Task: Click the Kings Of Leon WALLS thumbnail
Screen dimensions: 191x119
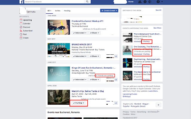Action: pyautogui.click(x=59, y=74)
